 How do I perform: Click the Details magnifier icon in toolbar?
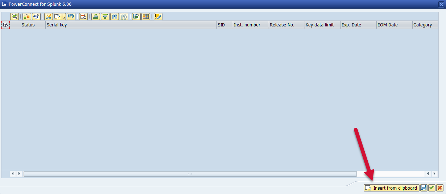pos(15,17)
